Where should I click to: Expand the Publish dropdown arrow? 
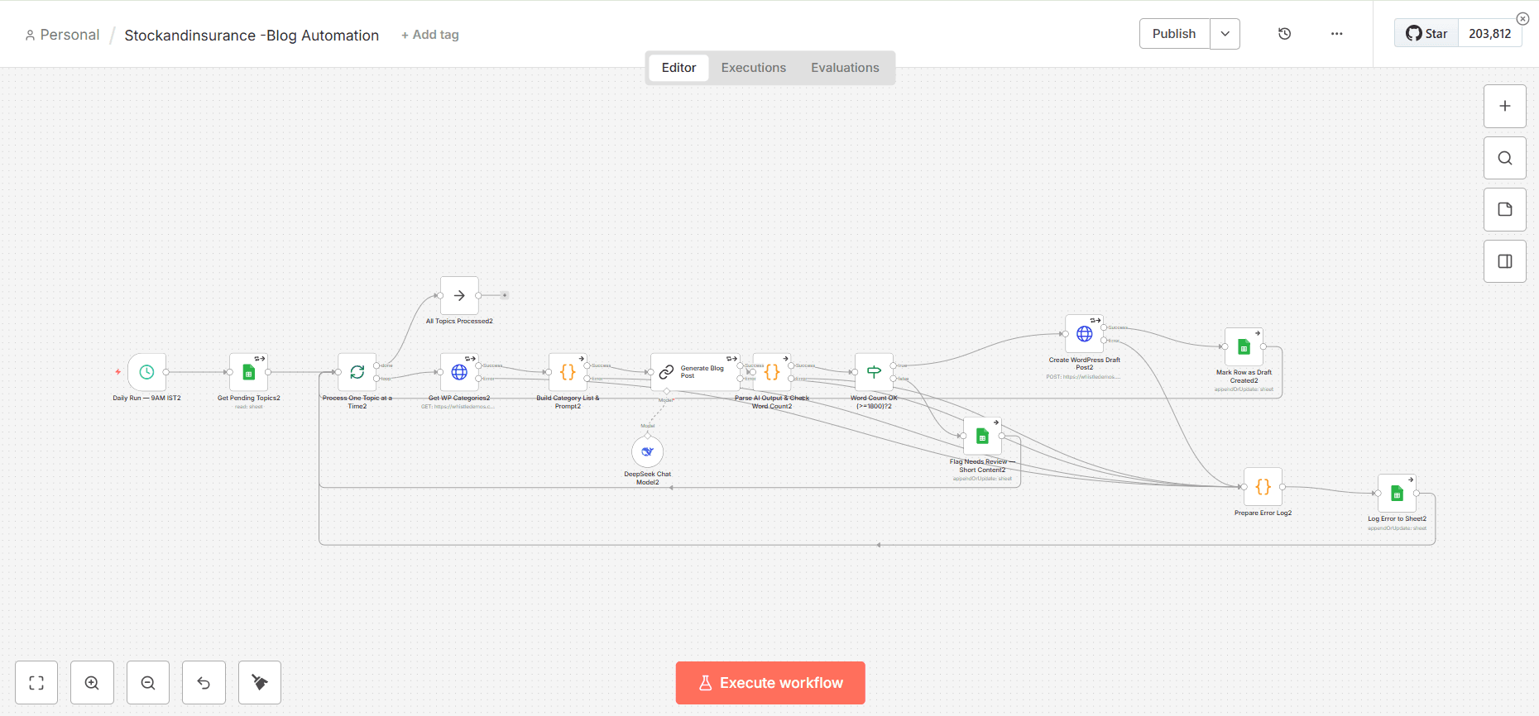click(1225, 34)
